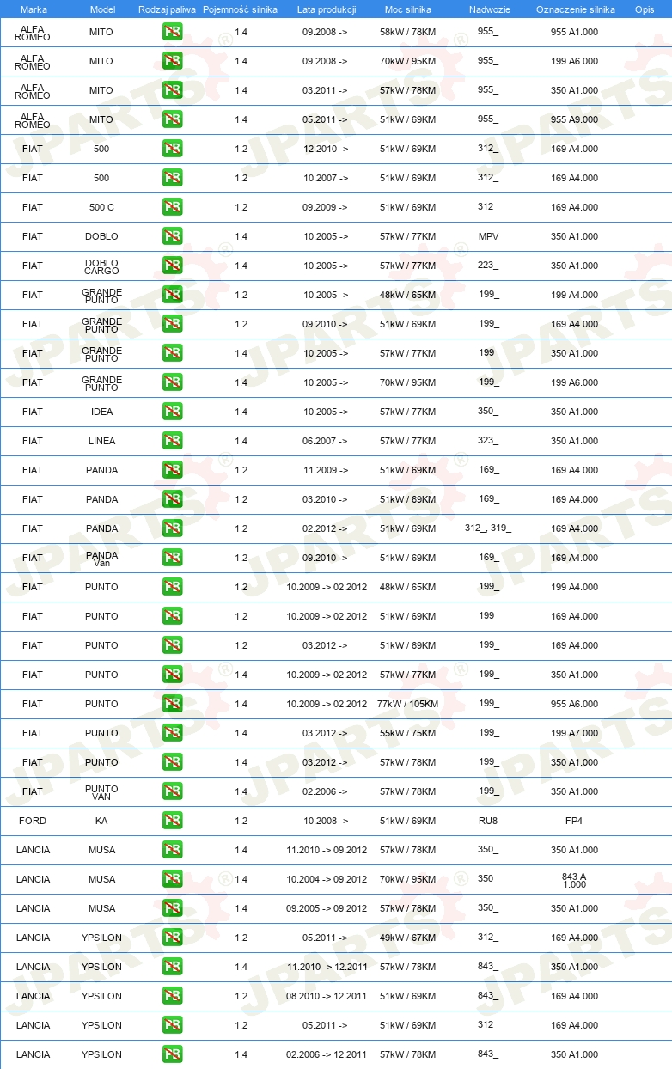Click the fuel icon in the PUNTO 77kW / 105KM row
Image resolution: width=672 pixels, height=1069 pixels.
coord(172,704)
